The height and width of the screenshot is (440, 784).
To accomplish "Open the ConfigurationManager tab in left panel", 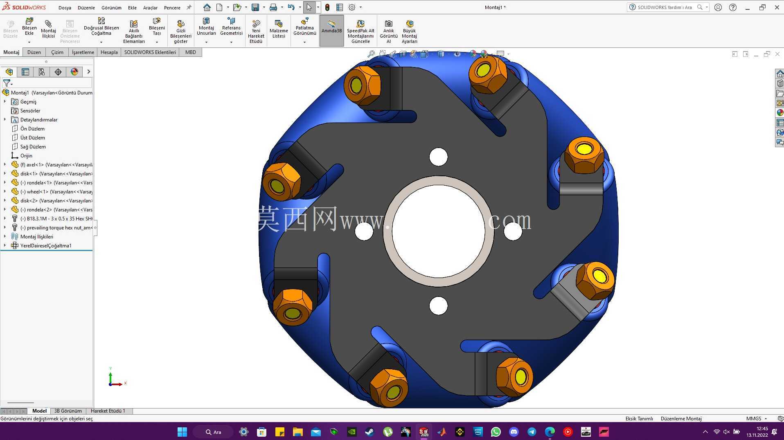I will 41,72.
